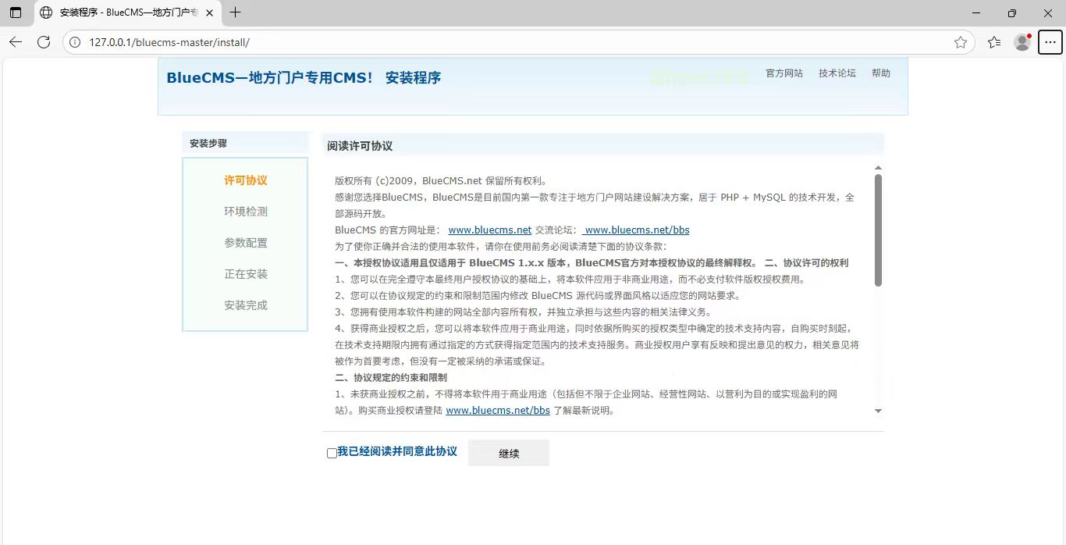Click the license scrollbar up arrow
Screen dimensions: 1066x545
click(x=878, y=168)
